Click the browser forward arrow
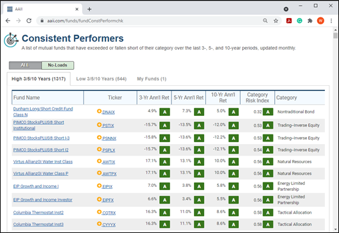The width and height of the screenshot is (339, 233). point(19,20)
